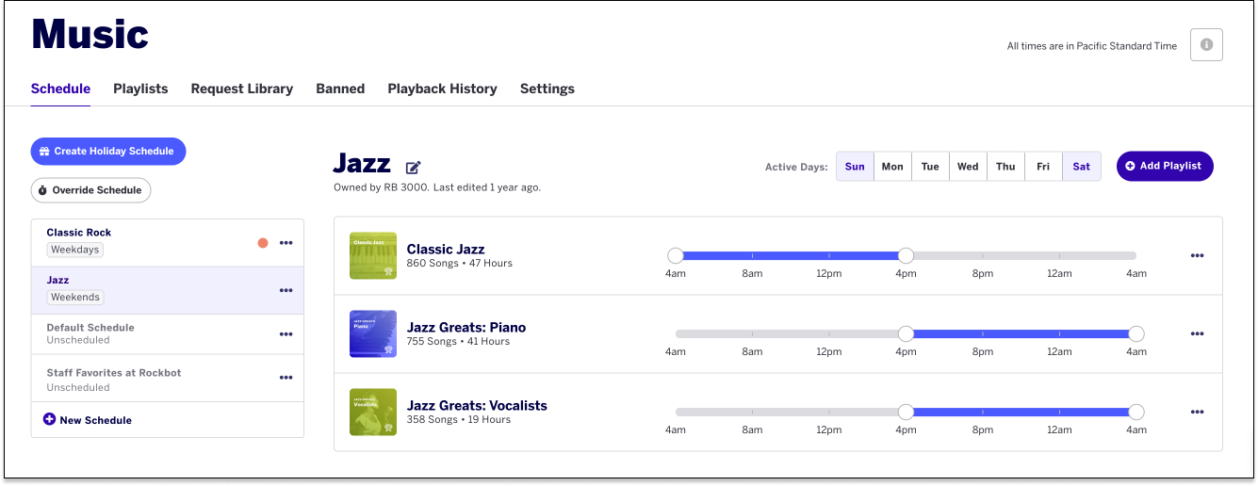Switch to the Playlists tab
Image resolution: width=1258 pixels, height=486 pixels.
[140, 89]
